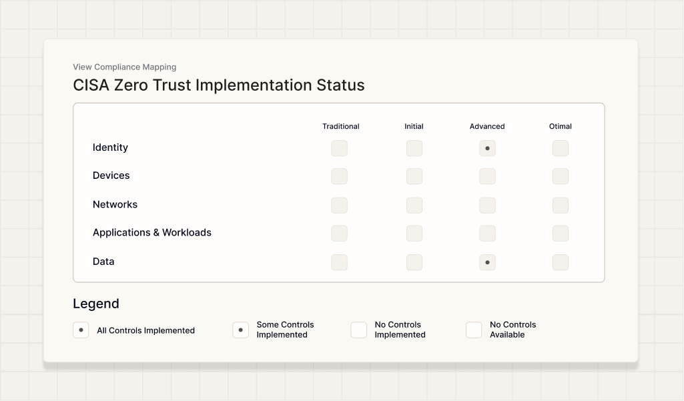Toggle the Identity Advanced status cell
The width and height of the screenshot is (684, 401).
coord(487,148)
